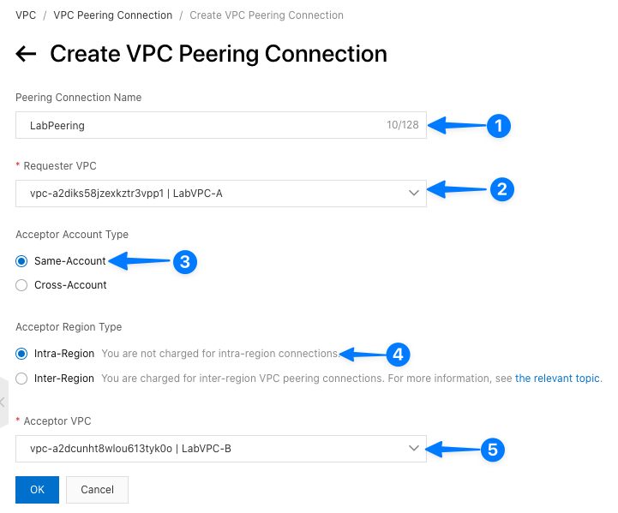
Task: Open the Requester VPC dropdown
Action: coord(220,194)
